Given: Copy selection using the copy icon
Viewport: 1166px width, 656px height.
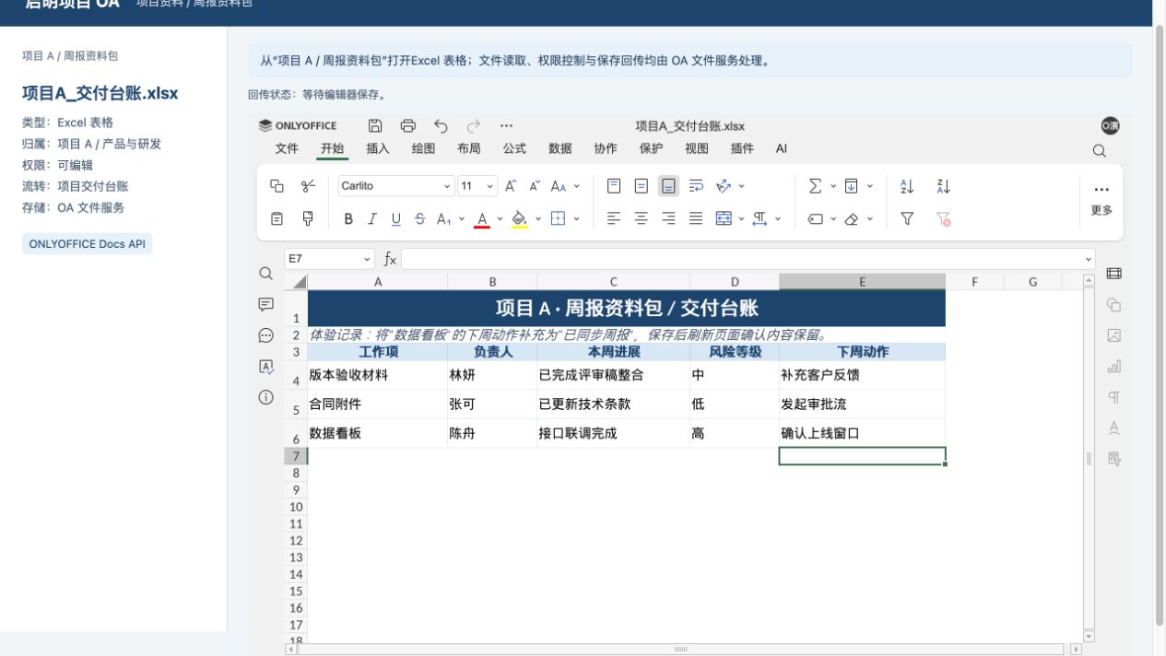Looking at the screenshot, I should (277, 186).
